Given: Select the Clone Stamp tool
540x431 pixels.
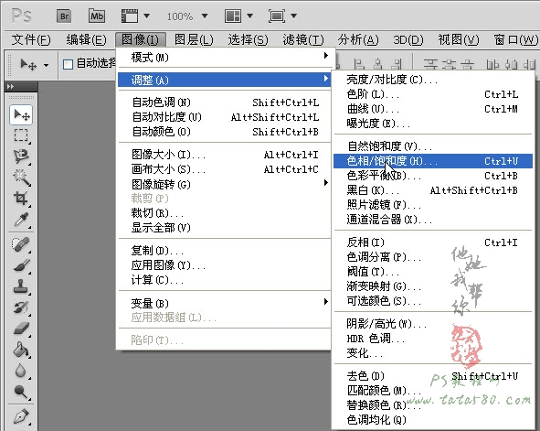Looking at the screenshot, I should pyautogui.click(x=21, y=286).
